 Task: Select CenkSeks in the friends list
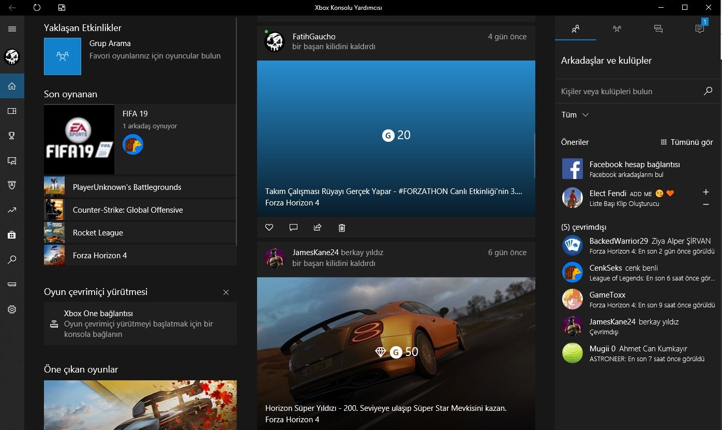click(638, 273)
